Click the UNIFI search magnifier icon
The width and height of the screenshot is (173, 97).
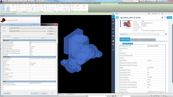click(x=113, y=17)
